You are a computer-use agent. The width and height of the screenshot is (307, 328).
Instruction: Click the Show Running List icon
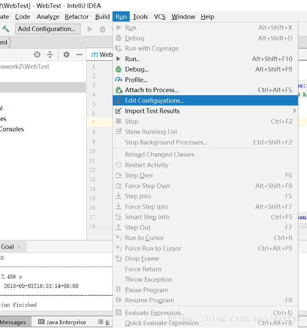pyautogui.click(x=118, y=131)
